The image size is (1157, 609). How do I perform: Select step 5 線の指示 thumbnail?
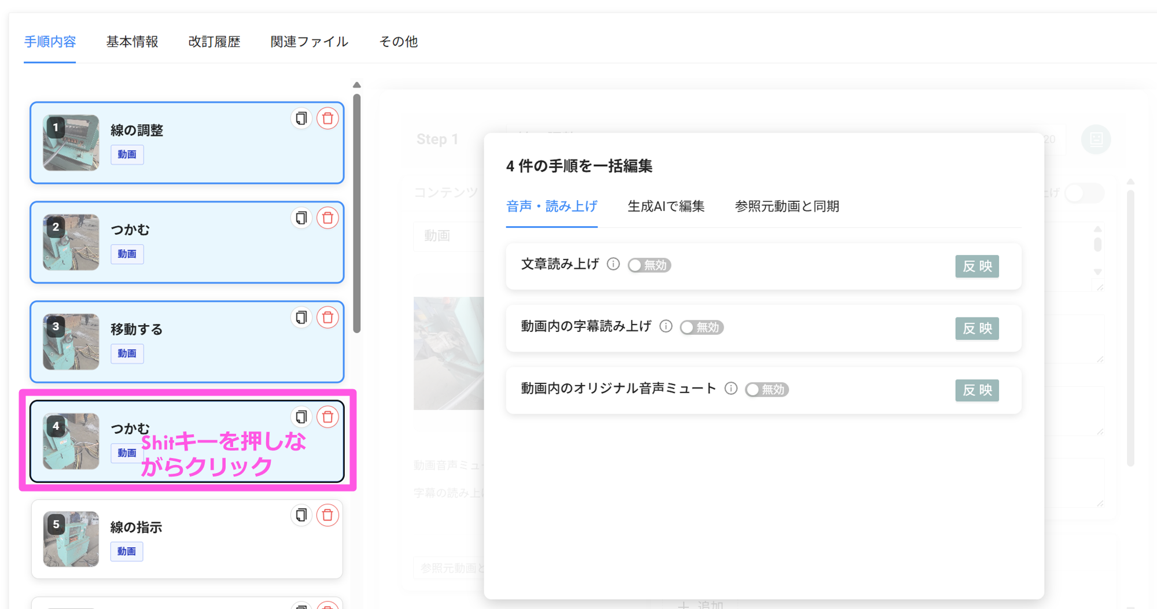click(71, 539)
